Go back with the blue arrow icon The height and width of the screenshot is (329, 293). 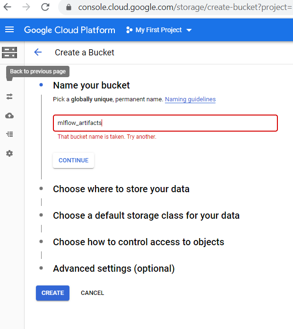coord(38,53)
